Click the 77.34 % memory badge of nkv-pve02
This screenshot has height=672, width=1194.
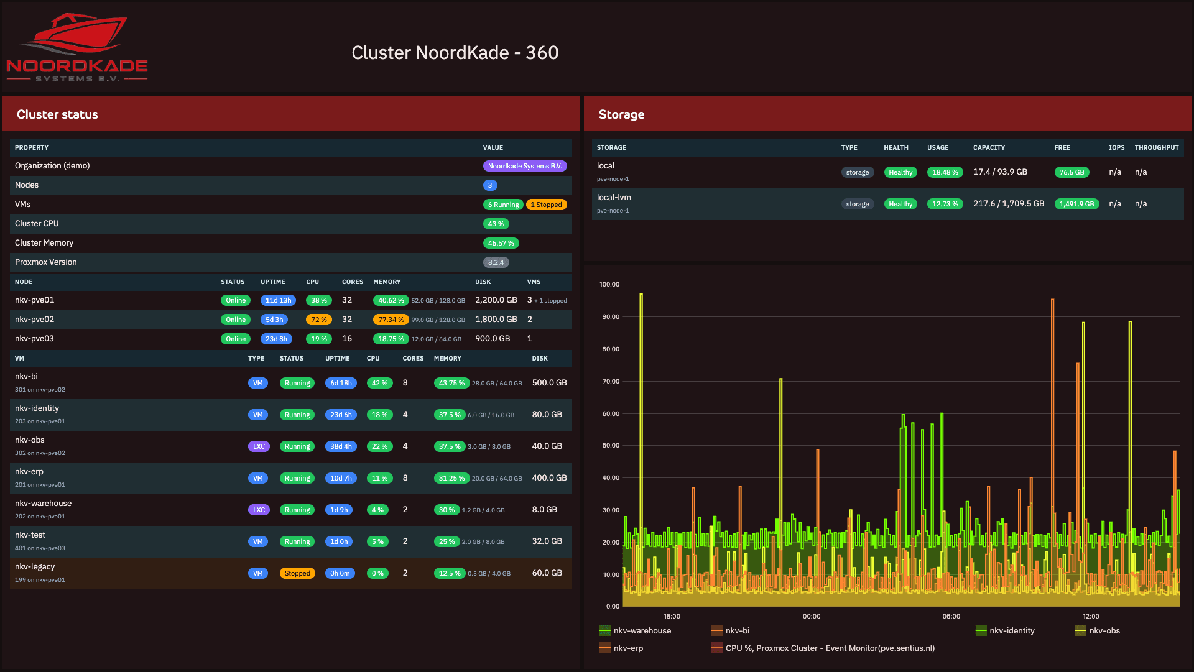click(391, 320)
